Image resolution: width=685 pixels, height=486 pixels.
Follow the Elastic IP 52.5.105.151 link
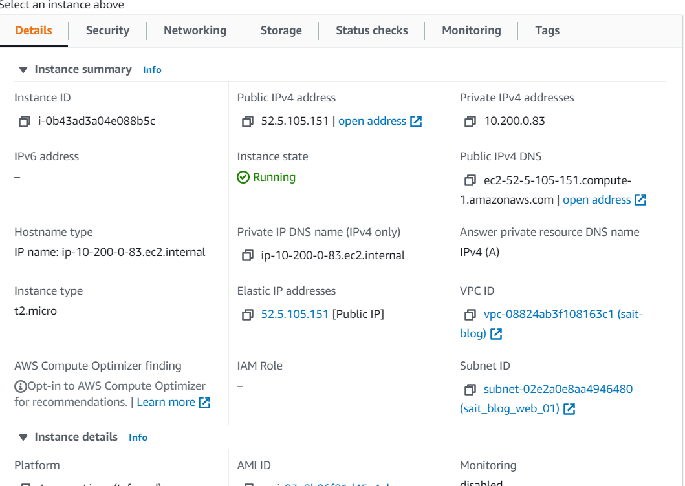294,314
